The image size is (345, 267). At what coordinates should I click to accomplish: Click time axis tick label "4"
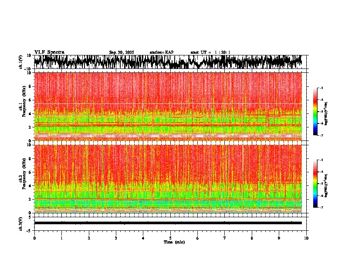143,238
